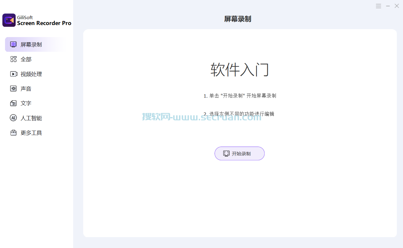
Task: Click the 全部 grid icon in sidebar
Action: [x=13, y=59]
